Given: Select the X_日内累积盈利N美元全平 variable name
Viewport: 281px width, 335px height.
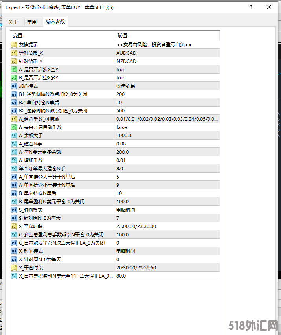Looking at the screenshot, I should coord(66,276).
